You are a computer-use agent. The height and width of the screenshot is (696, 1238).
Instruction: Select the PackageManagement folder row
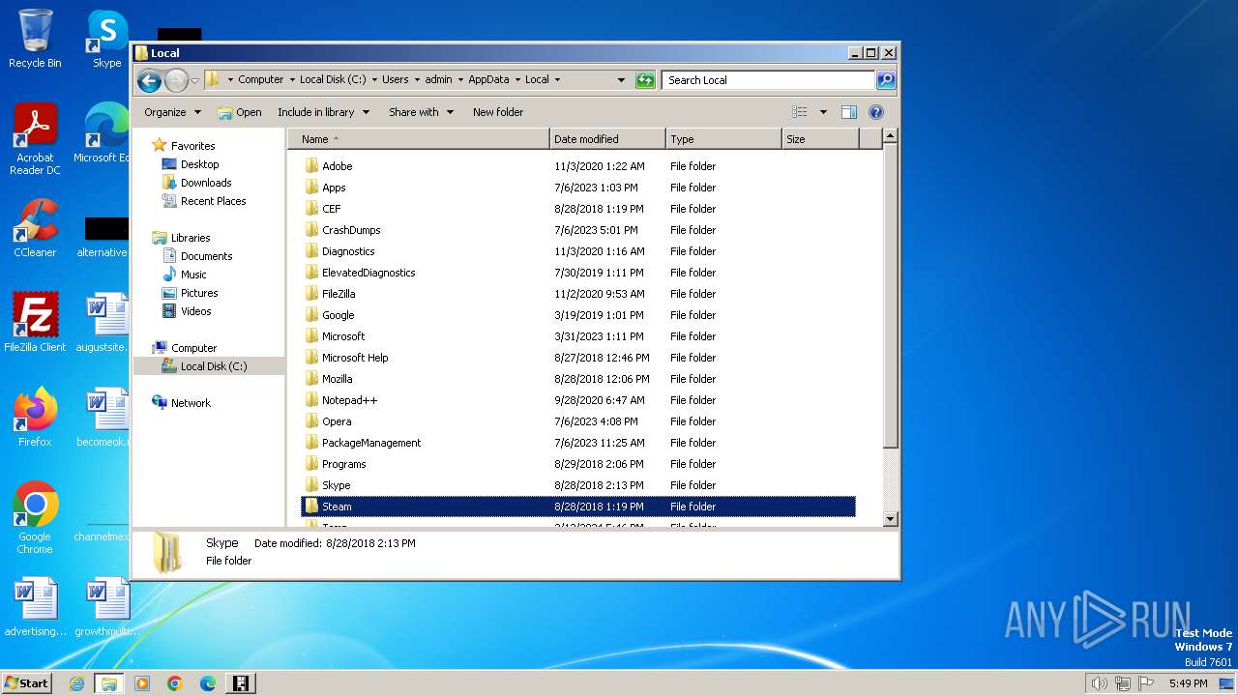coord(578,443)
